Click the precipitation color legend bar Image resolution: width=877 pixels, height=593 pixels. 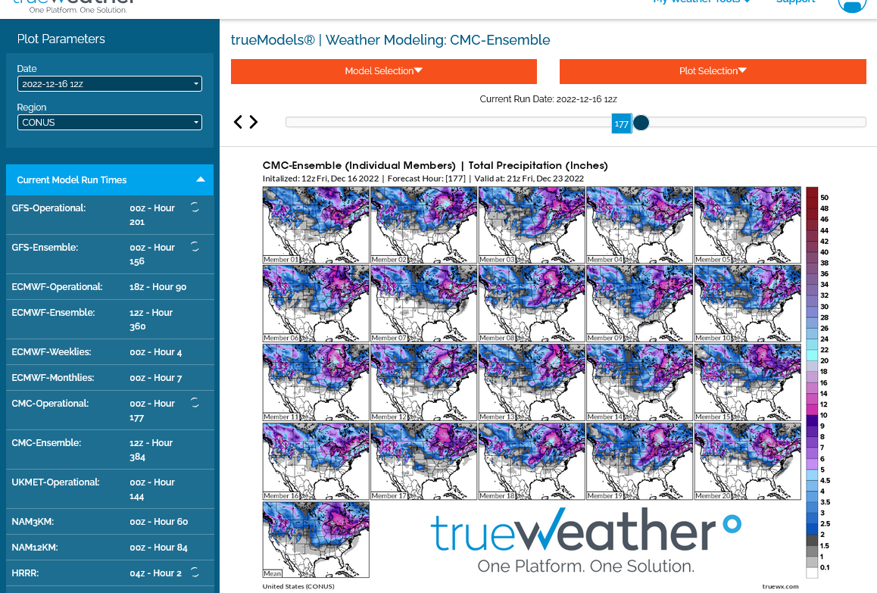coord(812,382)
